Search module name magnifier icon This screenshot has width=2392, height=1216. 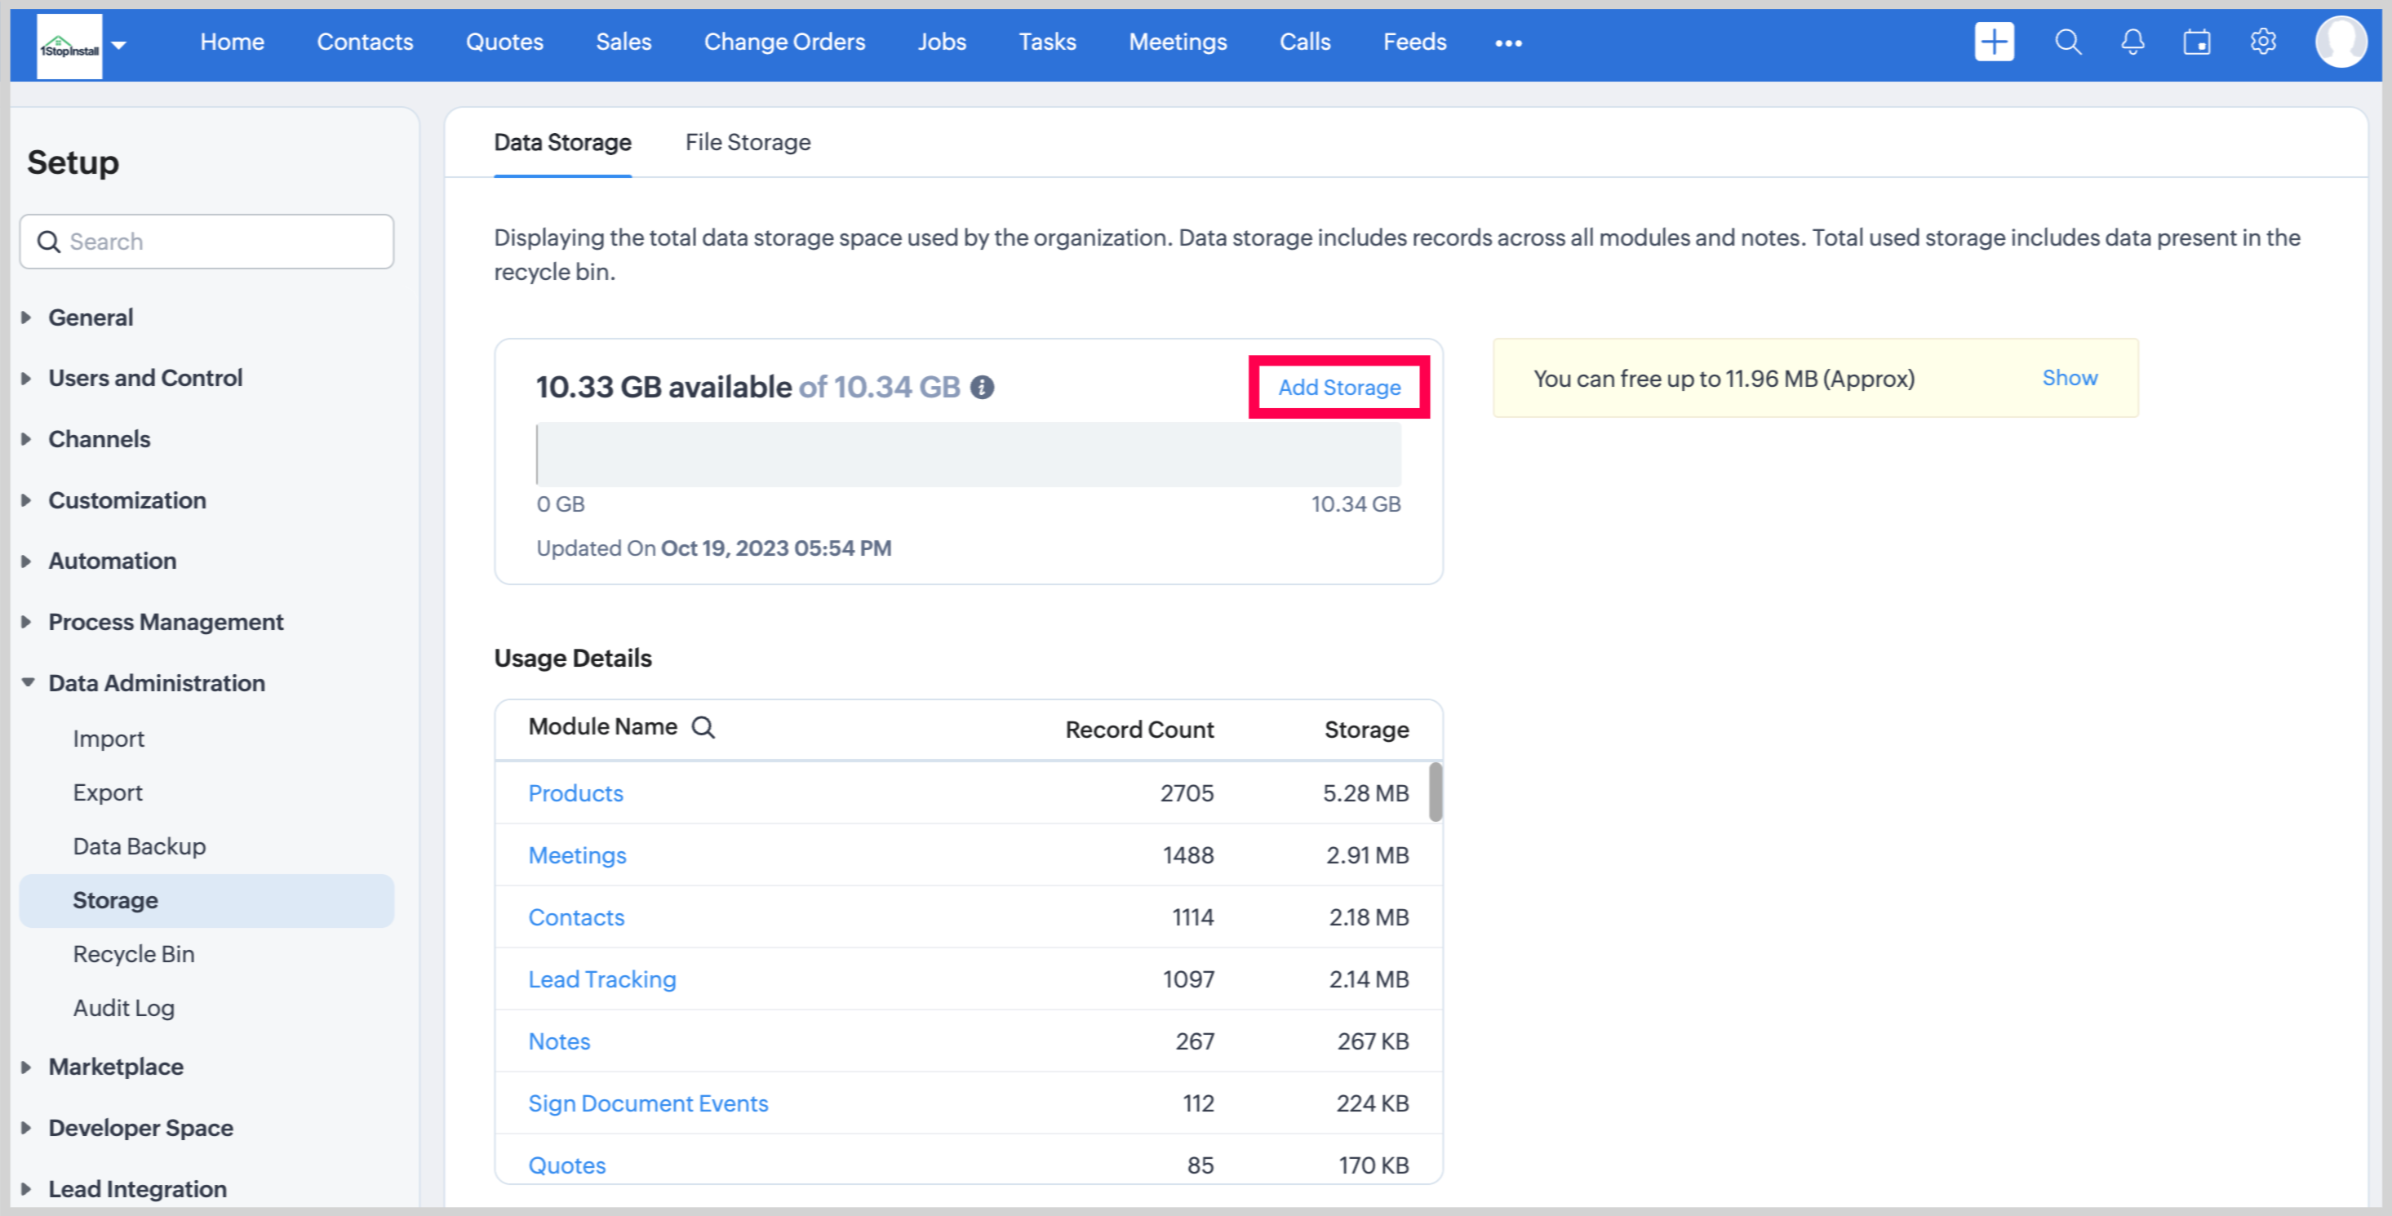coord(703,728)
